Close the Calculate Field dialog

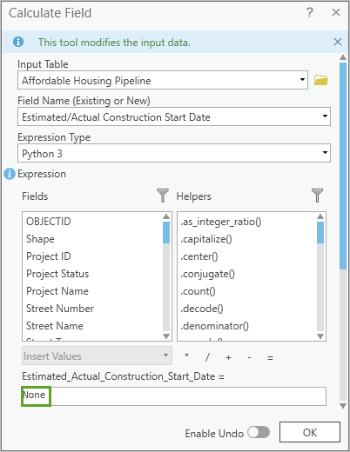point(336,12)
